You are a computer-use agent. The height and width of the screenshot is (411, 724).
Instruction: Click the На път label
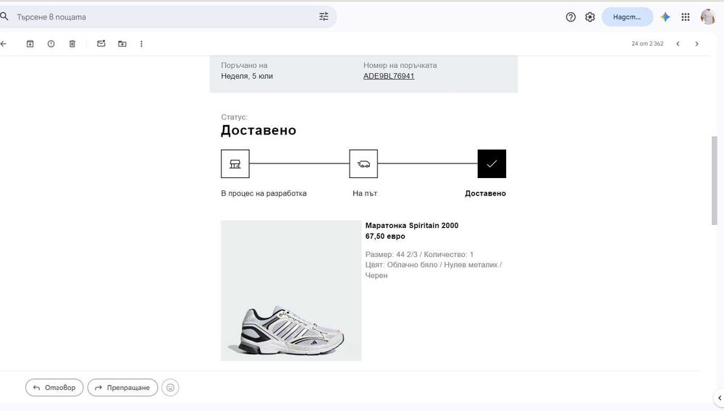pos(365,193)
